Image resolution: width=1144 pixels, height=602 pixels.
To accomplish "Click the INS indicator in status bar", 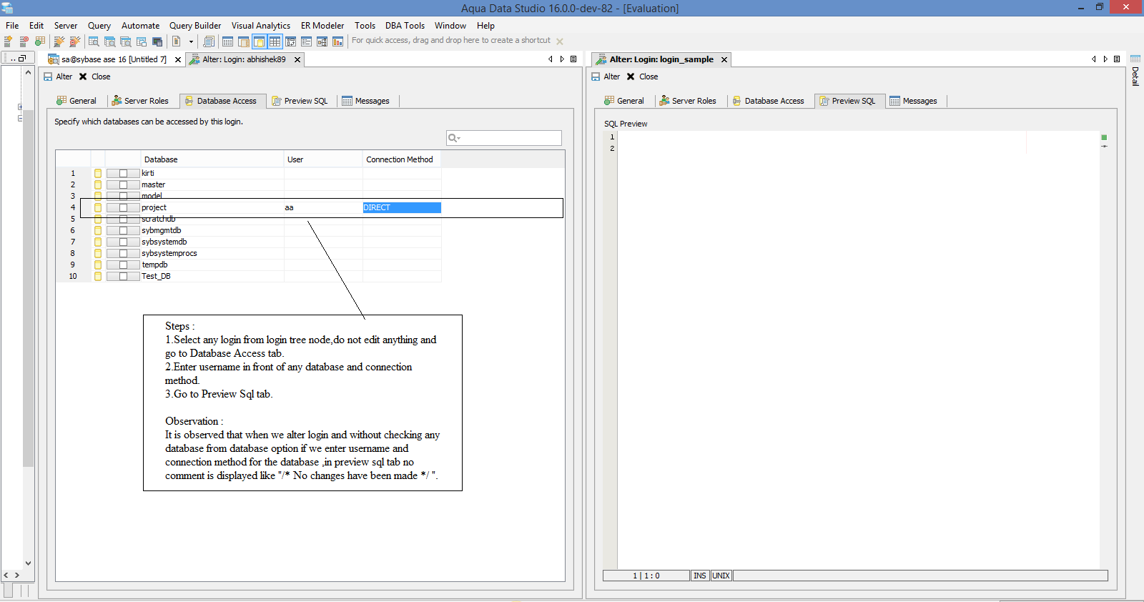I will (700, 576).
